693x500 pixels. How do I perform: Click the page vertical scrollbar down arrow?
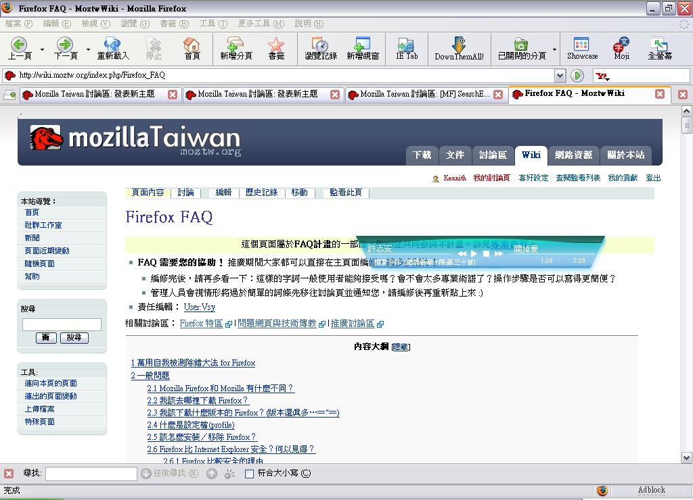tap(686, 458)
